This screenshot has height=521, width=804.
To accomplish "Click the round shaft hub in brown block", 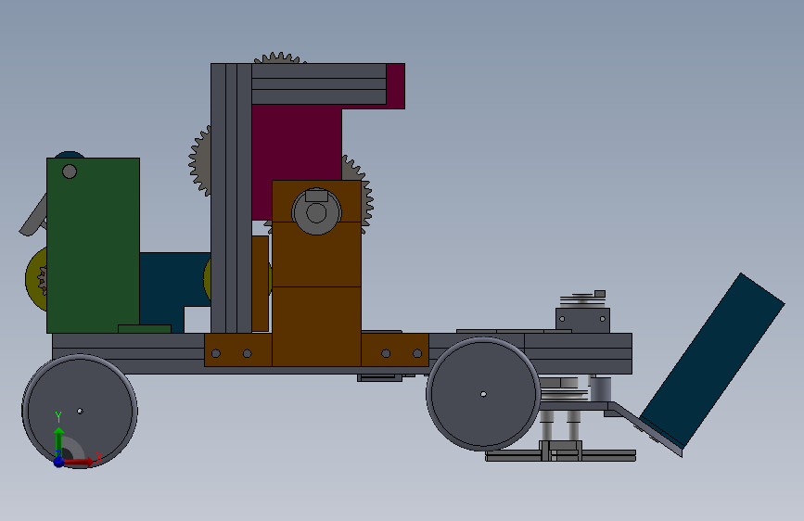I will pyautogui.click(x=316, y=211).
